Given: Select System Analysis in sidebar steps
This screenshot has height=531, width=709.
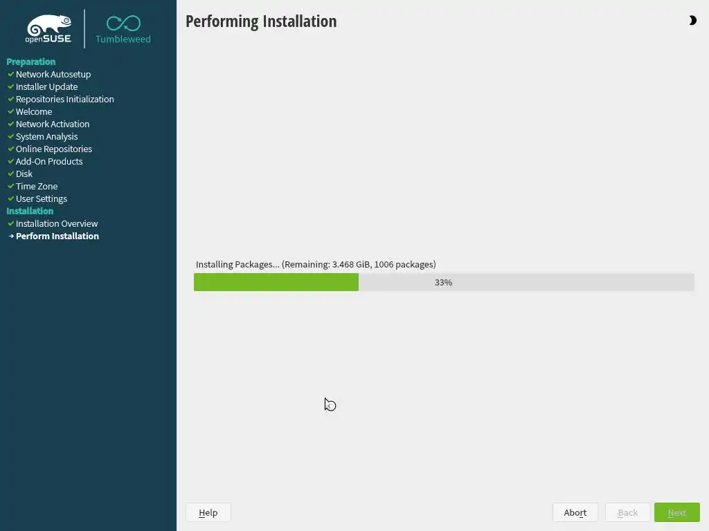Looking at the screenshot, I should (46, 136).
